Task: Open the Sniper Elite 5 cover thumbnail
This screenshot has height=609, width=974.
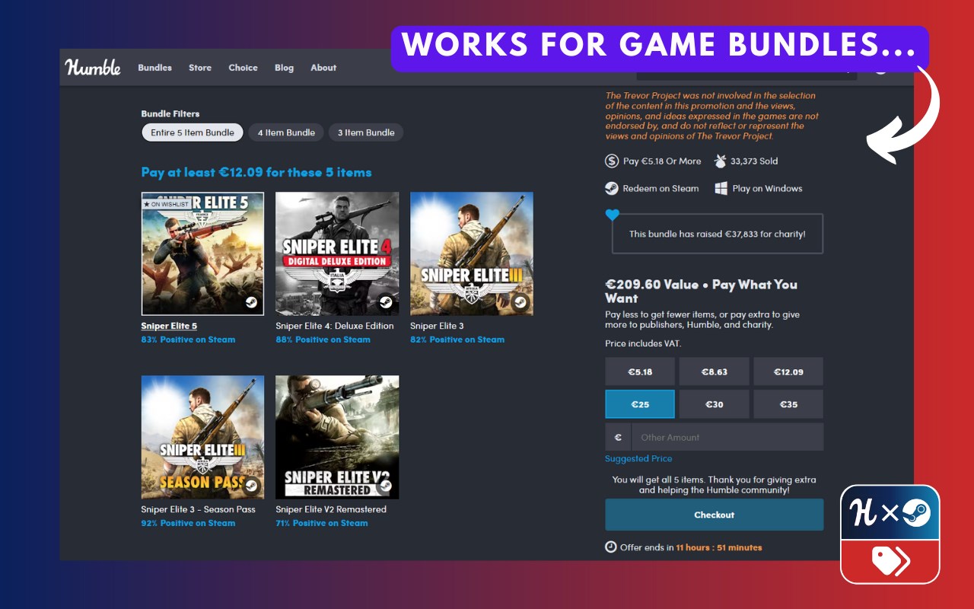Action: (x=203, y=253)
